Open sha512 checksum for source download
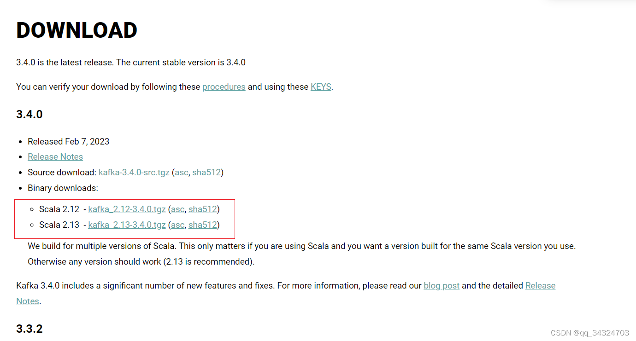The image size is (636, 341). pyautogui.click(x=206, y=172)
